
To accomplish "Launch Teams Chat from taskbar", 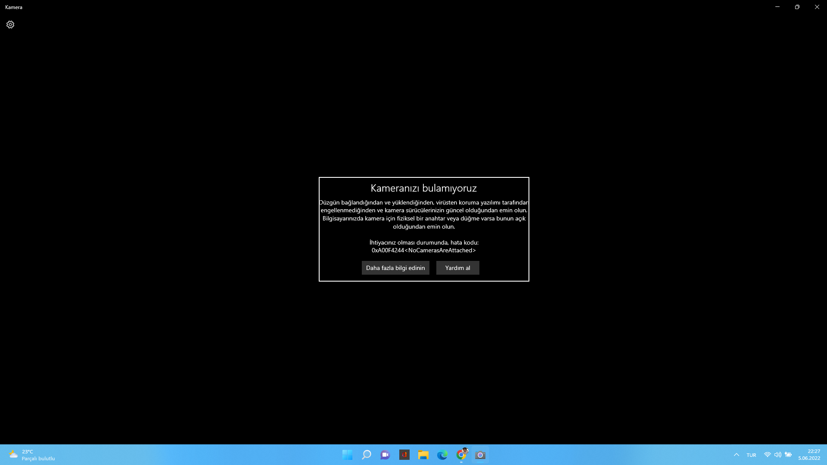I will 385,455.
